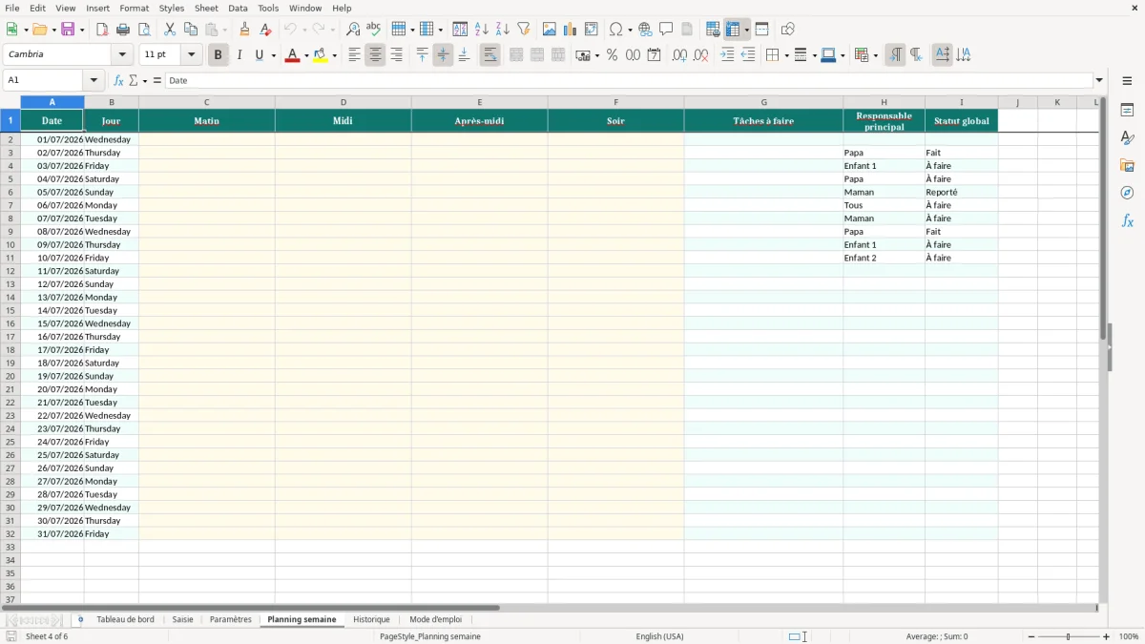Expand the formula bar arrow
The width and height of the screenshot is (1145, 644).
pyautogui.click(x=1099, y=81)
